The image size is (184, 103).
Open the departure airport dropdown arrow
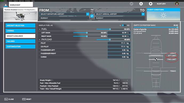click(88, 14)
